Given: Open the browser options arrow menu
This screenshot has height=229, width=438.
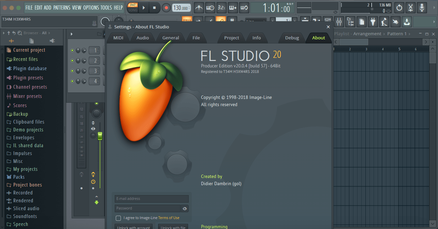Looking at the screenshot, I should tap(4, 33).
